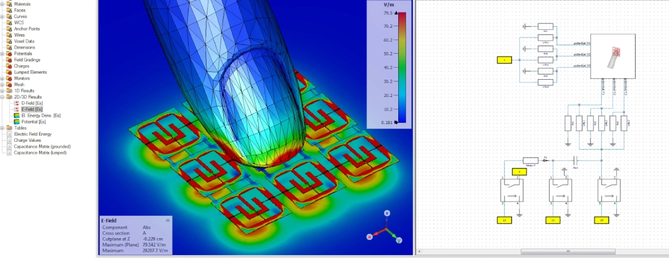Screen dimensions: 669x258
Task: Select E-Field [Es] in the tree
Action: point(32,109)
